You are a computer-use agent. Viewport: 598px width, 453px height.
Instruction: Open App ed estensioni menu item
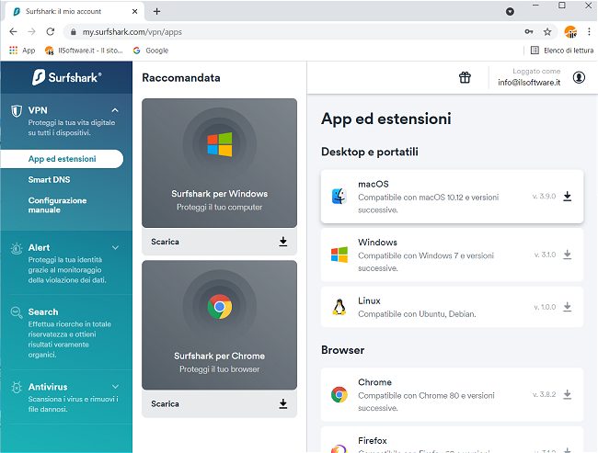click(x=62, y=159)
